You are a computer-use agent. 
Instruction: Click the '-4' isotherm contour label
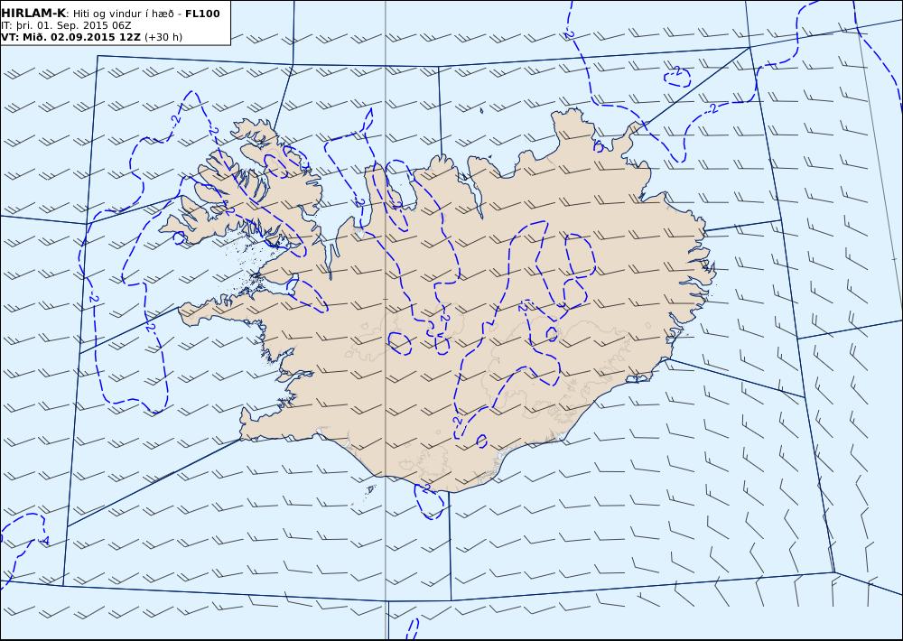43,540
